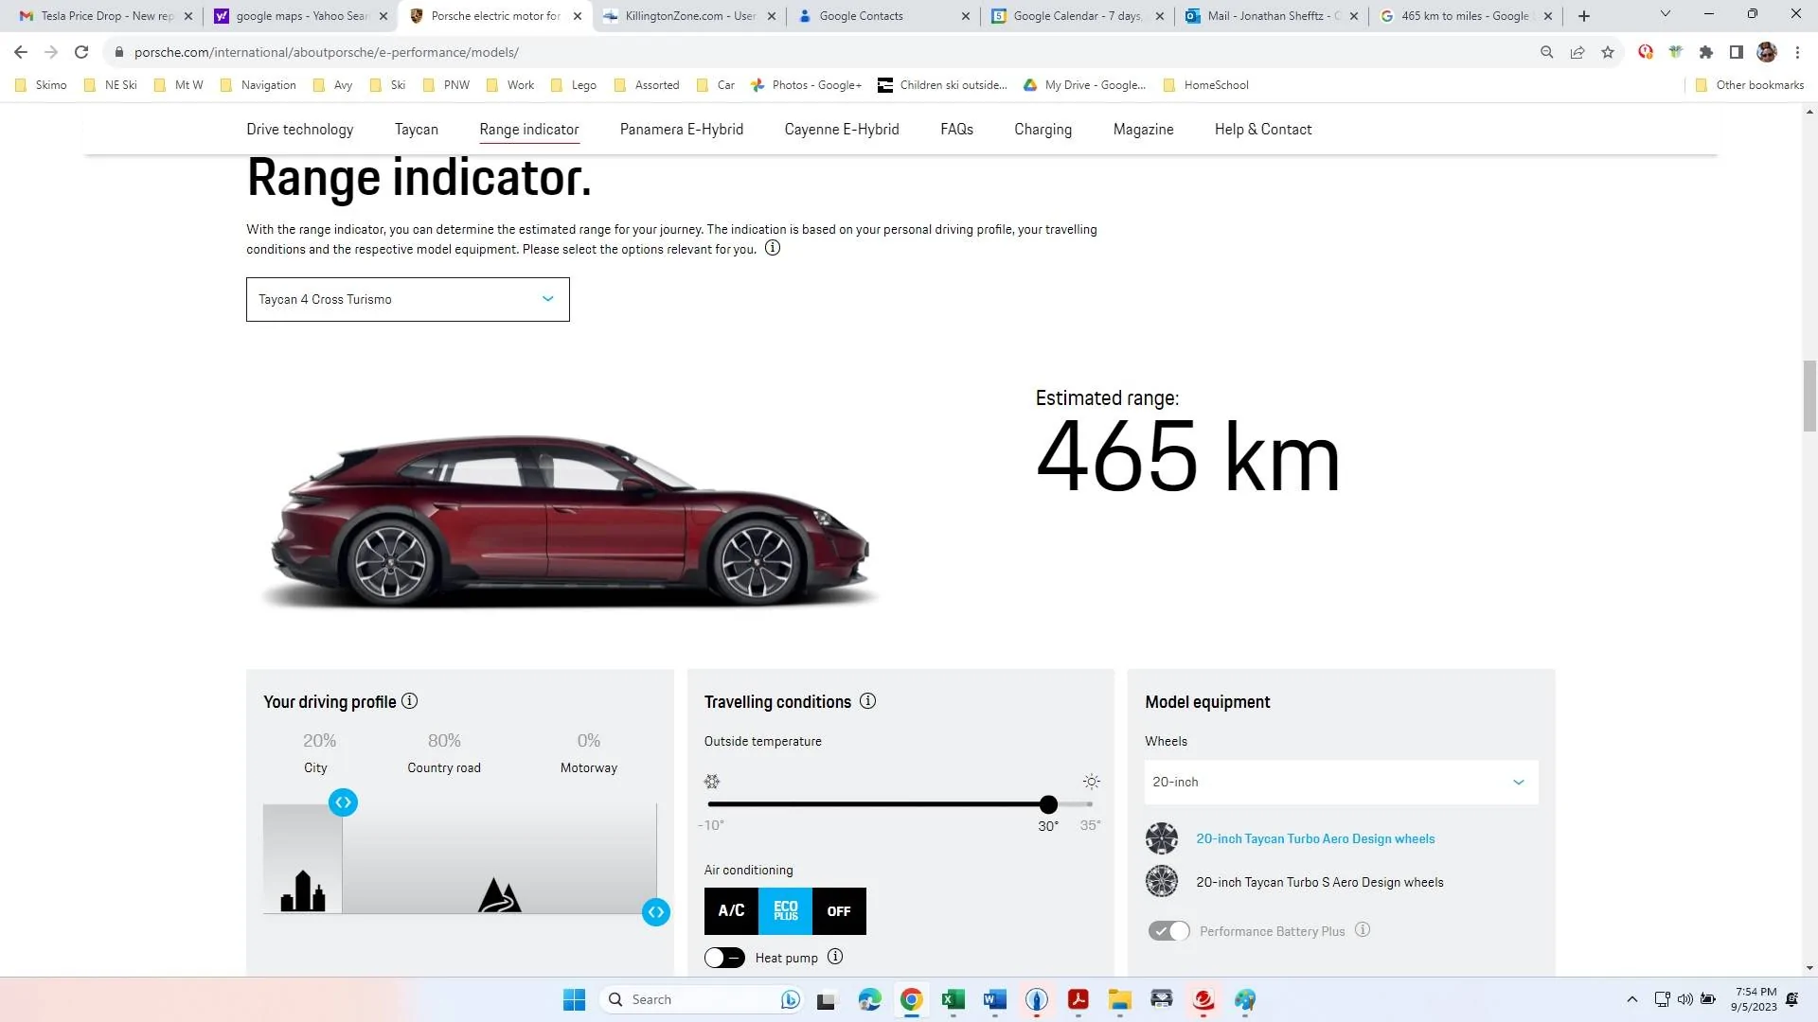The height and width of the screenshot is (1022, 1818).
Task: Open Help & Contact
Action: pos(1263,130)
